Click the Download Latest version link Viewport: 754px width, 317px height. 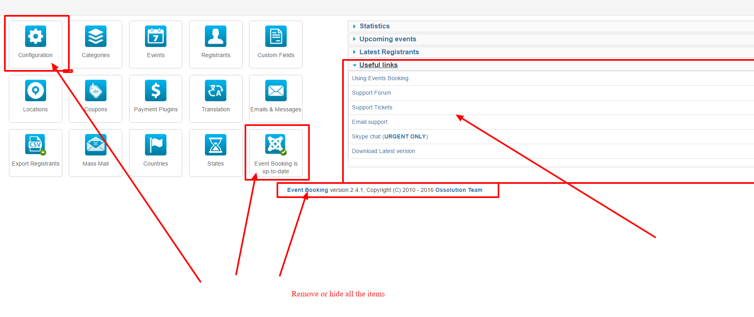tap(383, 151)
